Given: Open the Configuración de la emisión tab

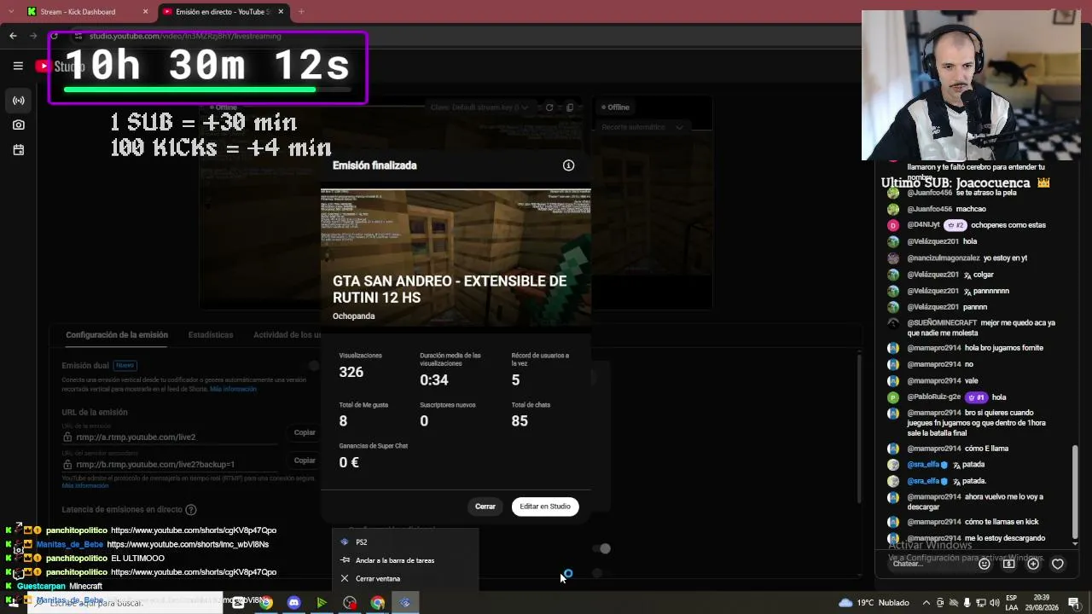Looking at the screenshot, I should coord(117,335).
